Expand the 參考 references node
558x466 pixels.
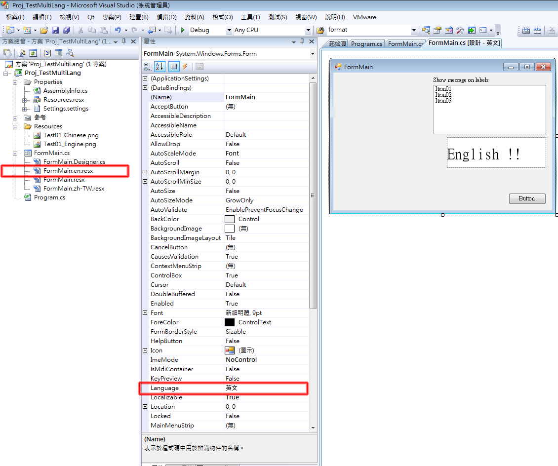(15, 118)
